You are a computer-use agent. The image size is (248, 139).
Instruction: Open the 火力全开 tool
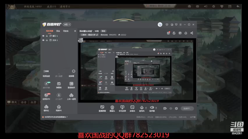[59, 96]
